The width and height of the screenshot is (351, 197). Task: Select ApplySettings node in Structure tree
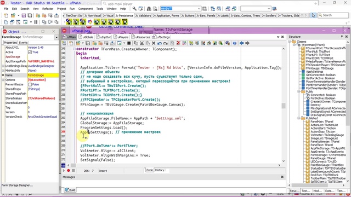(x=314, y=72)
